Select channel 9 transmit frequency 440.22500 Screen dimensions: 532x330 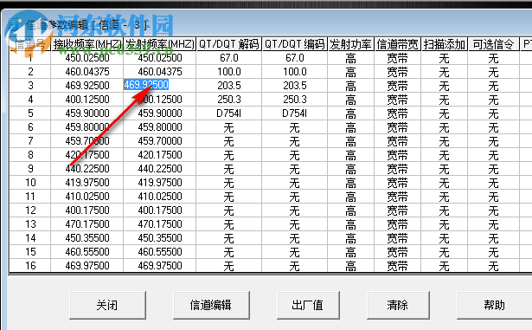click(160, 169)
